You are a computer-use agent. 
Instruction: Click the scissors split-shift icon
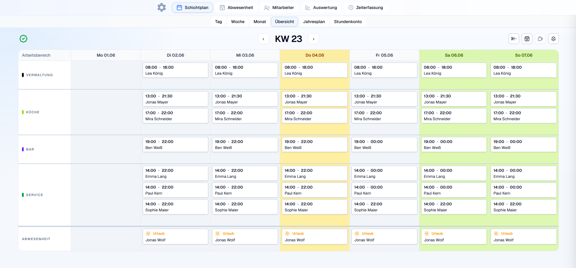514,39
